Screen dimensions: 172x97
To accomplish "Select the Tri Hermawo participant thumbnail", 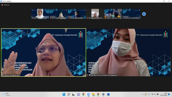I will [77, 14].
